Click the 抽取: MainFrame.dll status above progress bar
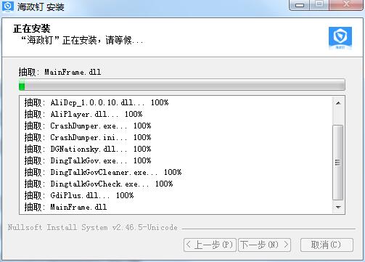 (x=60, y=72)
